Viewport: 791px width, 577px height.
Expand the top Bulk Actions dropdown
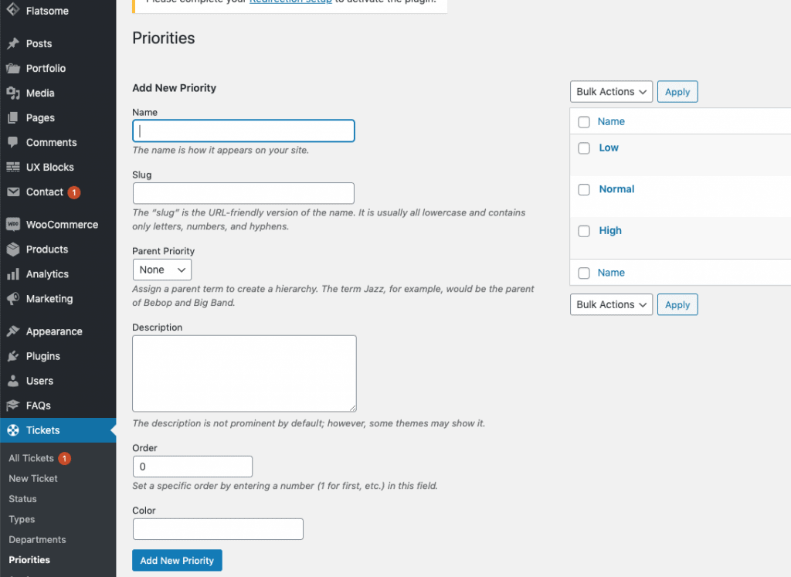click(612, 92)
